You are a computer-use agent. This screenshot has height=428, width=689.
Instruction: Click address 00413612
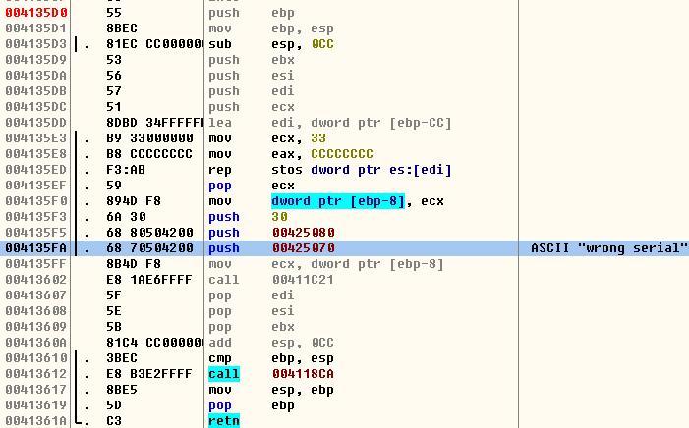point(36,374)
